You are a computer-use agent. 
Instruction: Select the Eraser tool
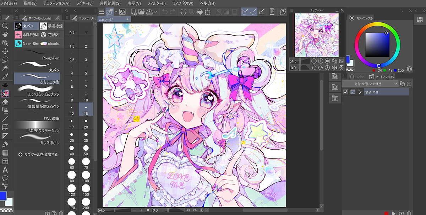(x=5, y=102)
